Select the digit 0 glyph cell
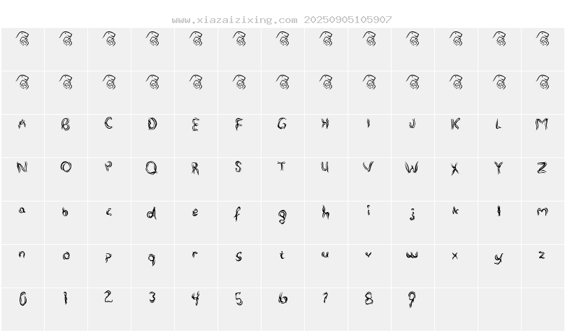This screenshot has width=565, height=333. coord(22,299)
